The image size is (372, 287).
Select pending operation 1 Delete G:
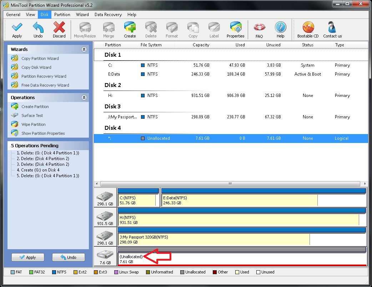pos(48,153)
